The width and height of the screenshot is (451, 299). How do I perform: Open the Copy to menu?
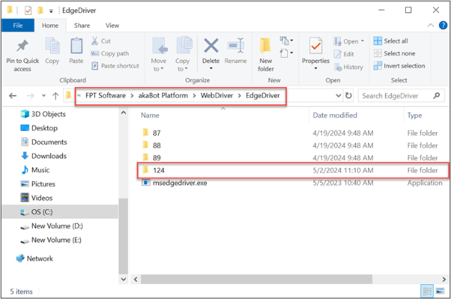(183, 54)
